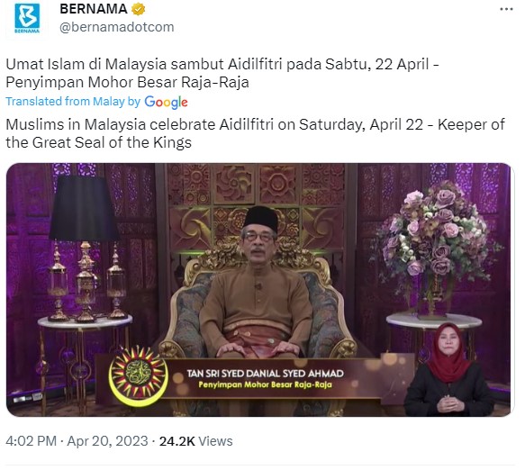Viewport: 525px width, 470px height.
Task: Click the yellow Penyimpan Mohor Besar Raja-Raja subtitle
Action: 265,384
